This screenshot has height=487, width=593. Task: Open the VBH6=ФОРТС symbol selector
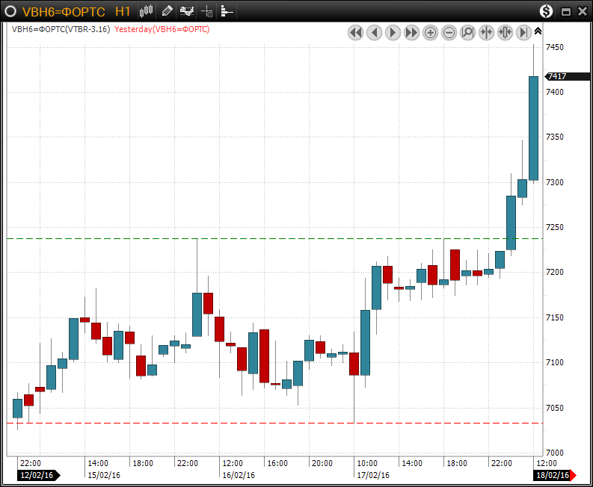[64, 11]
